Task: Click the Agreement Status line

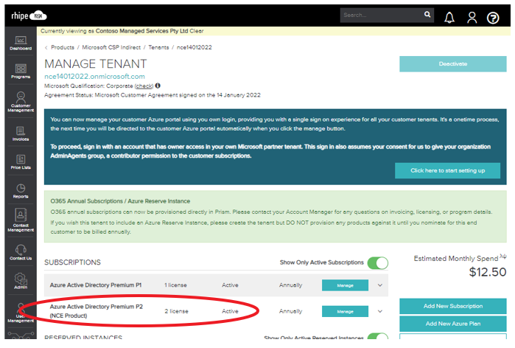Action: 153,95
